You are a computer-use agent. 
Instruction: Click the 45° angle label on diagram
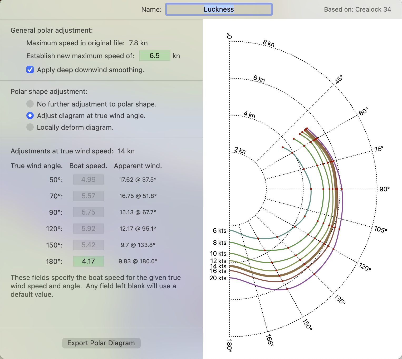coord(339,79)
